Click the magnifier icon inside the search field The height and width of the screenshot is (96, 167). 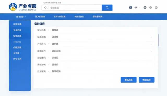click(x=45, y=8)
